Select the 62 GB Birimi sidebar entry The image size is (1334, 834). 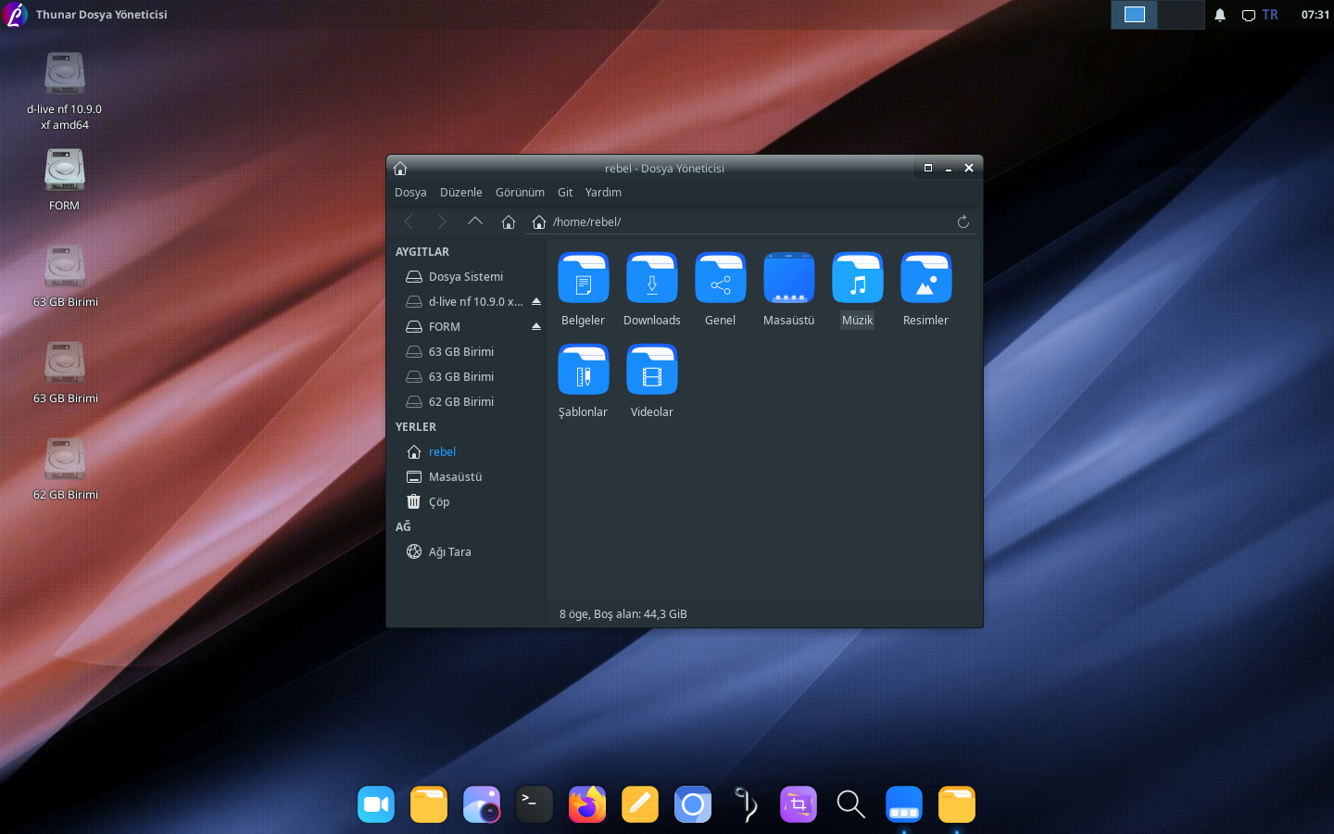(x=466, y=401)
